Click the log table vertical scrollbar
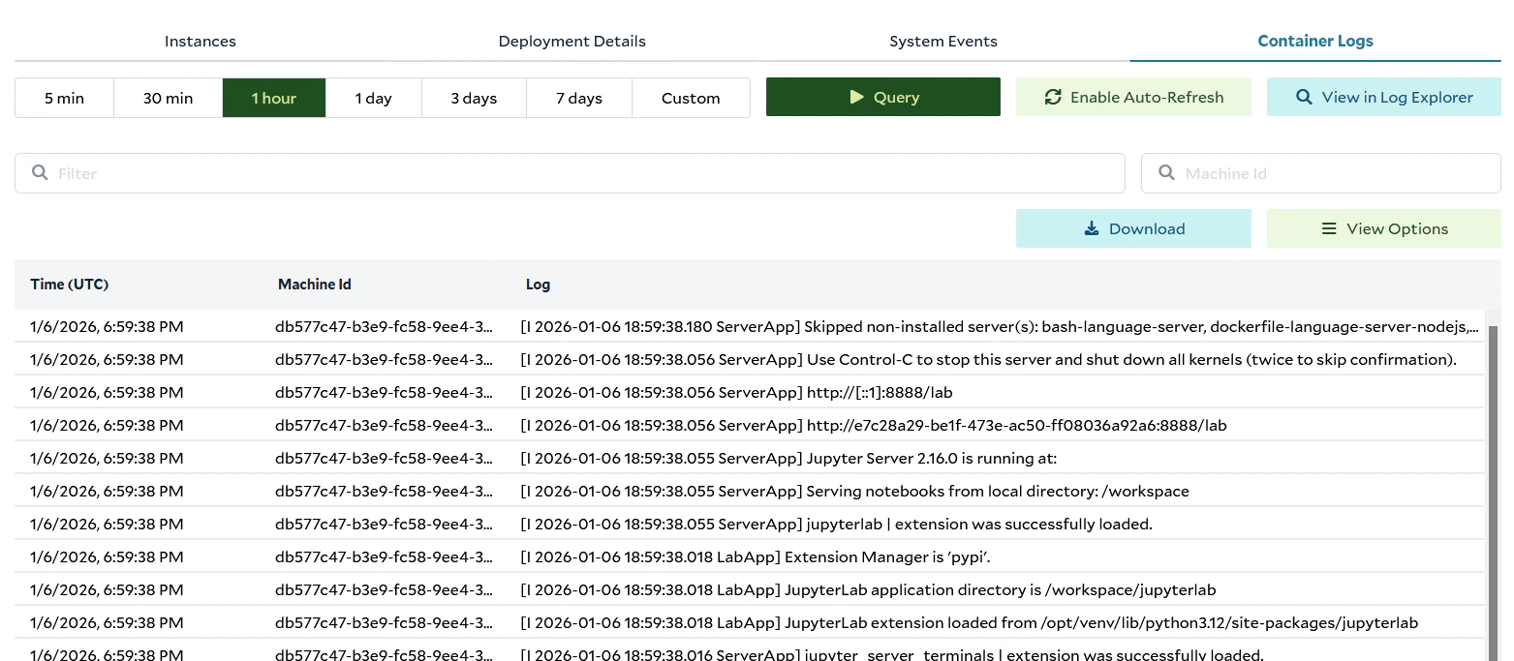 (1492, 484)
